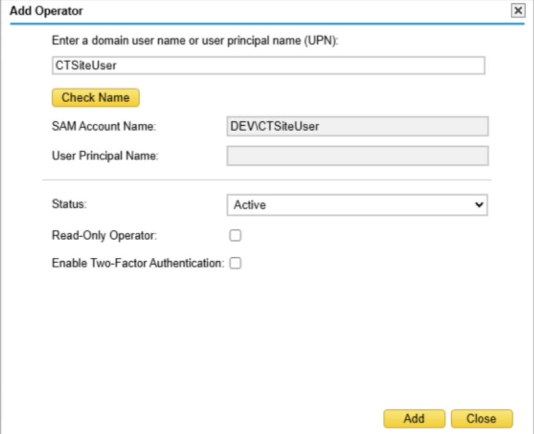The image size is (534, 434).
Task: Click the Add Operator dialog title
Action: tap(46, 11)
